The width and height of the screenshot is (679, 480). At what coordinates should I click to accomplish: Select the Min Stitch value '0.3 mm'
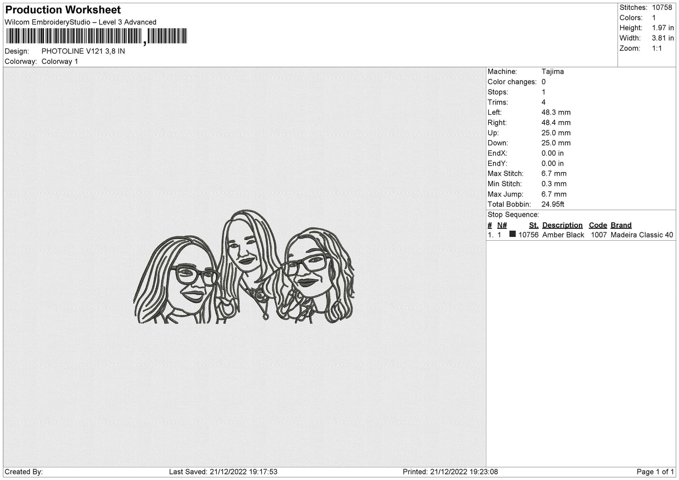(x=554, y=184)
